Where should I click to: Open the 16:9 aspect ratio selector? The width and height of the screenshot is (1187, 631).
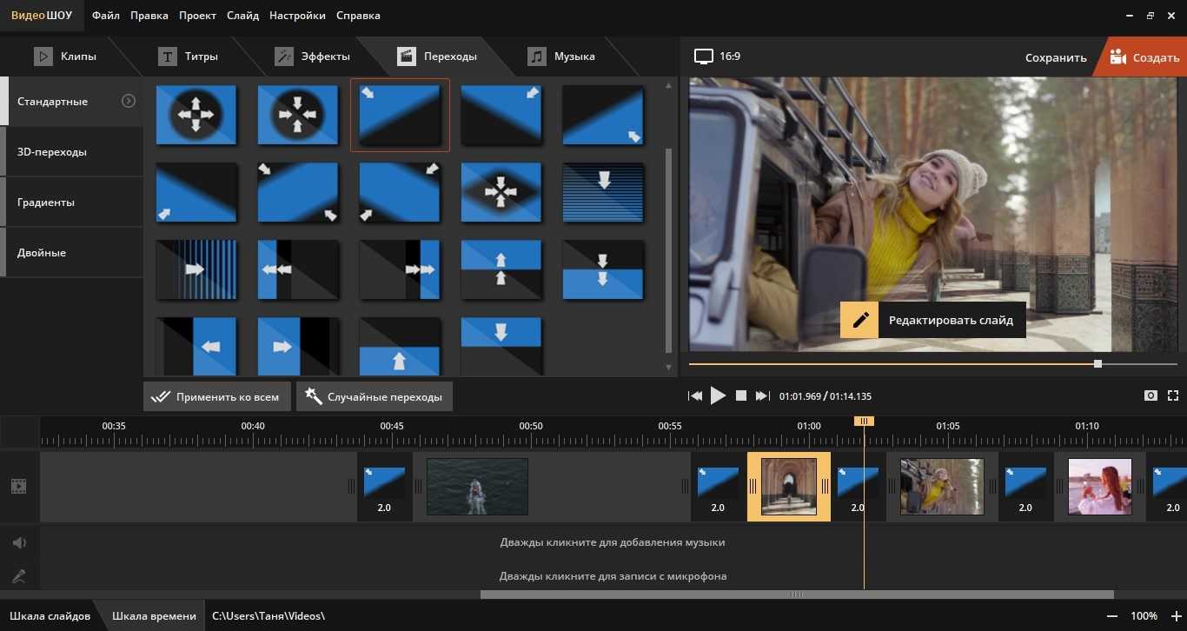[x=717, y=56]
